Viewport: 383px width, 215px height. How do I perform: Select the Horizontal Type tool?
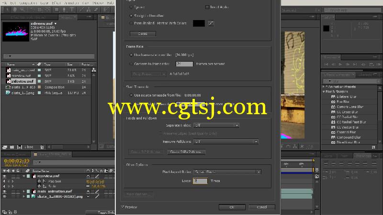click(72, 10)
